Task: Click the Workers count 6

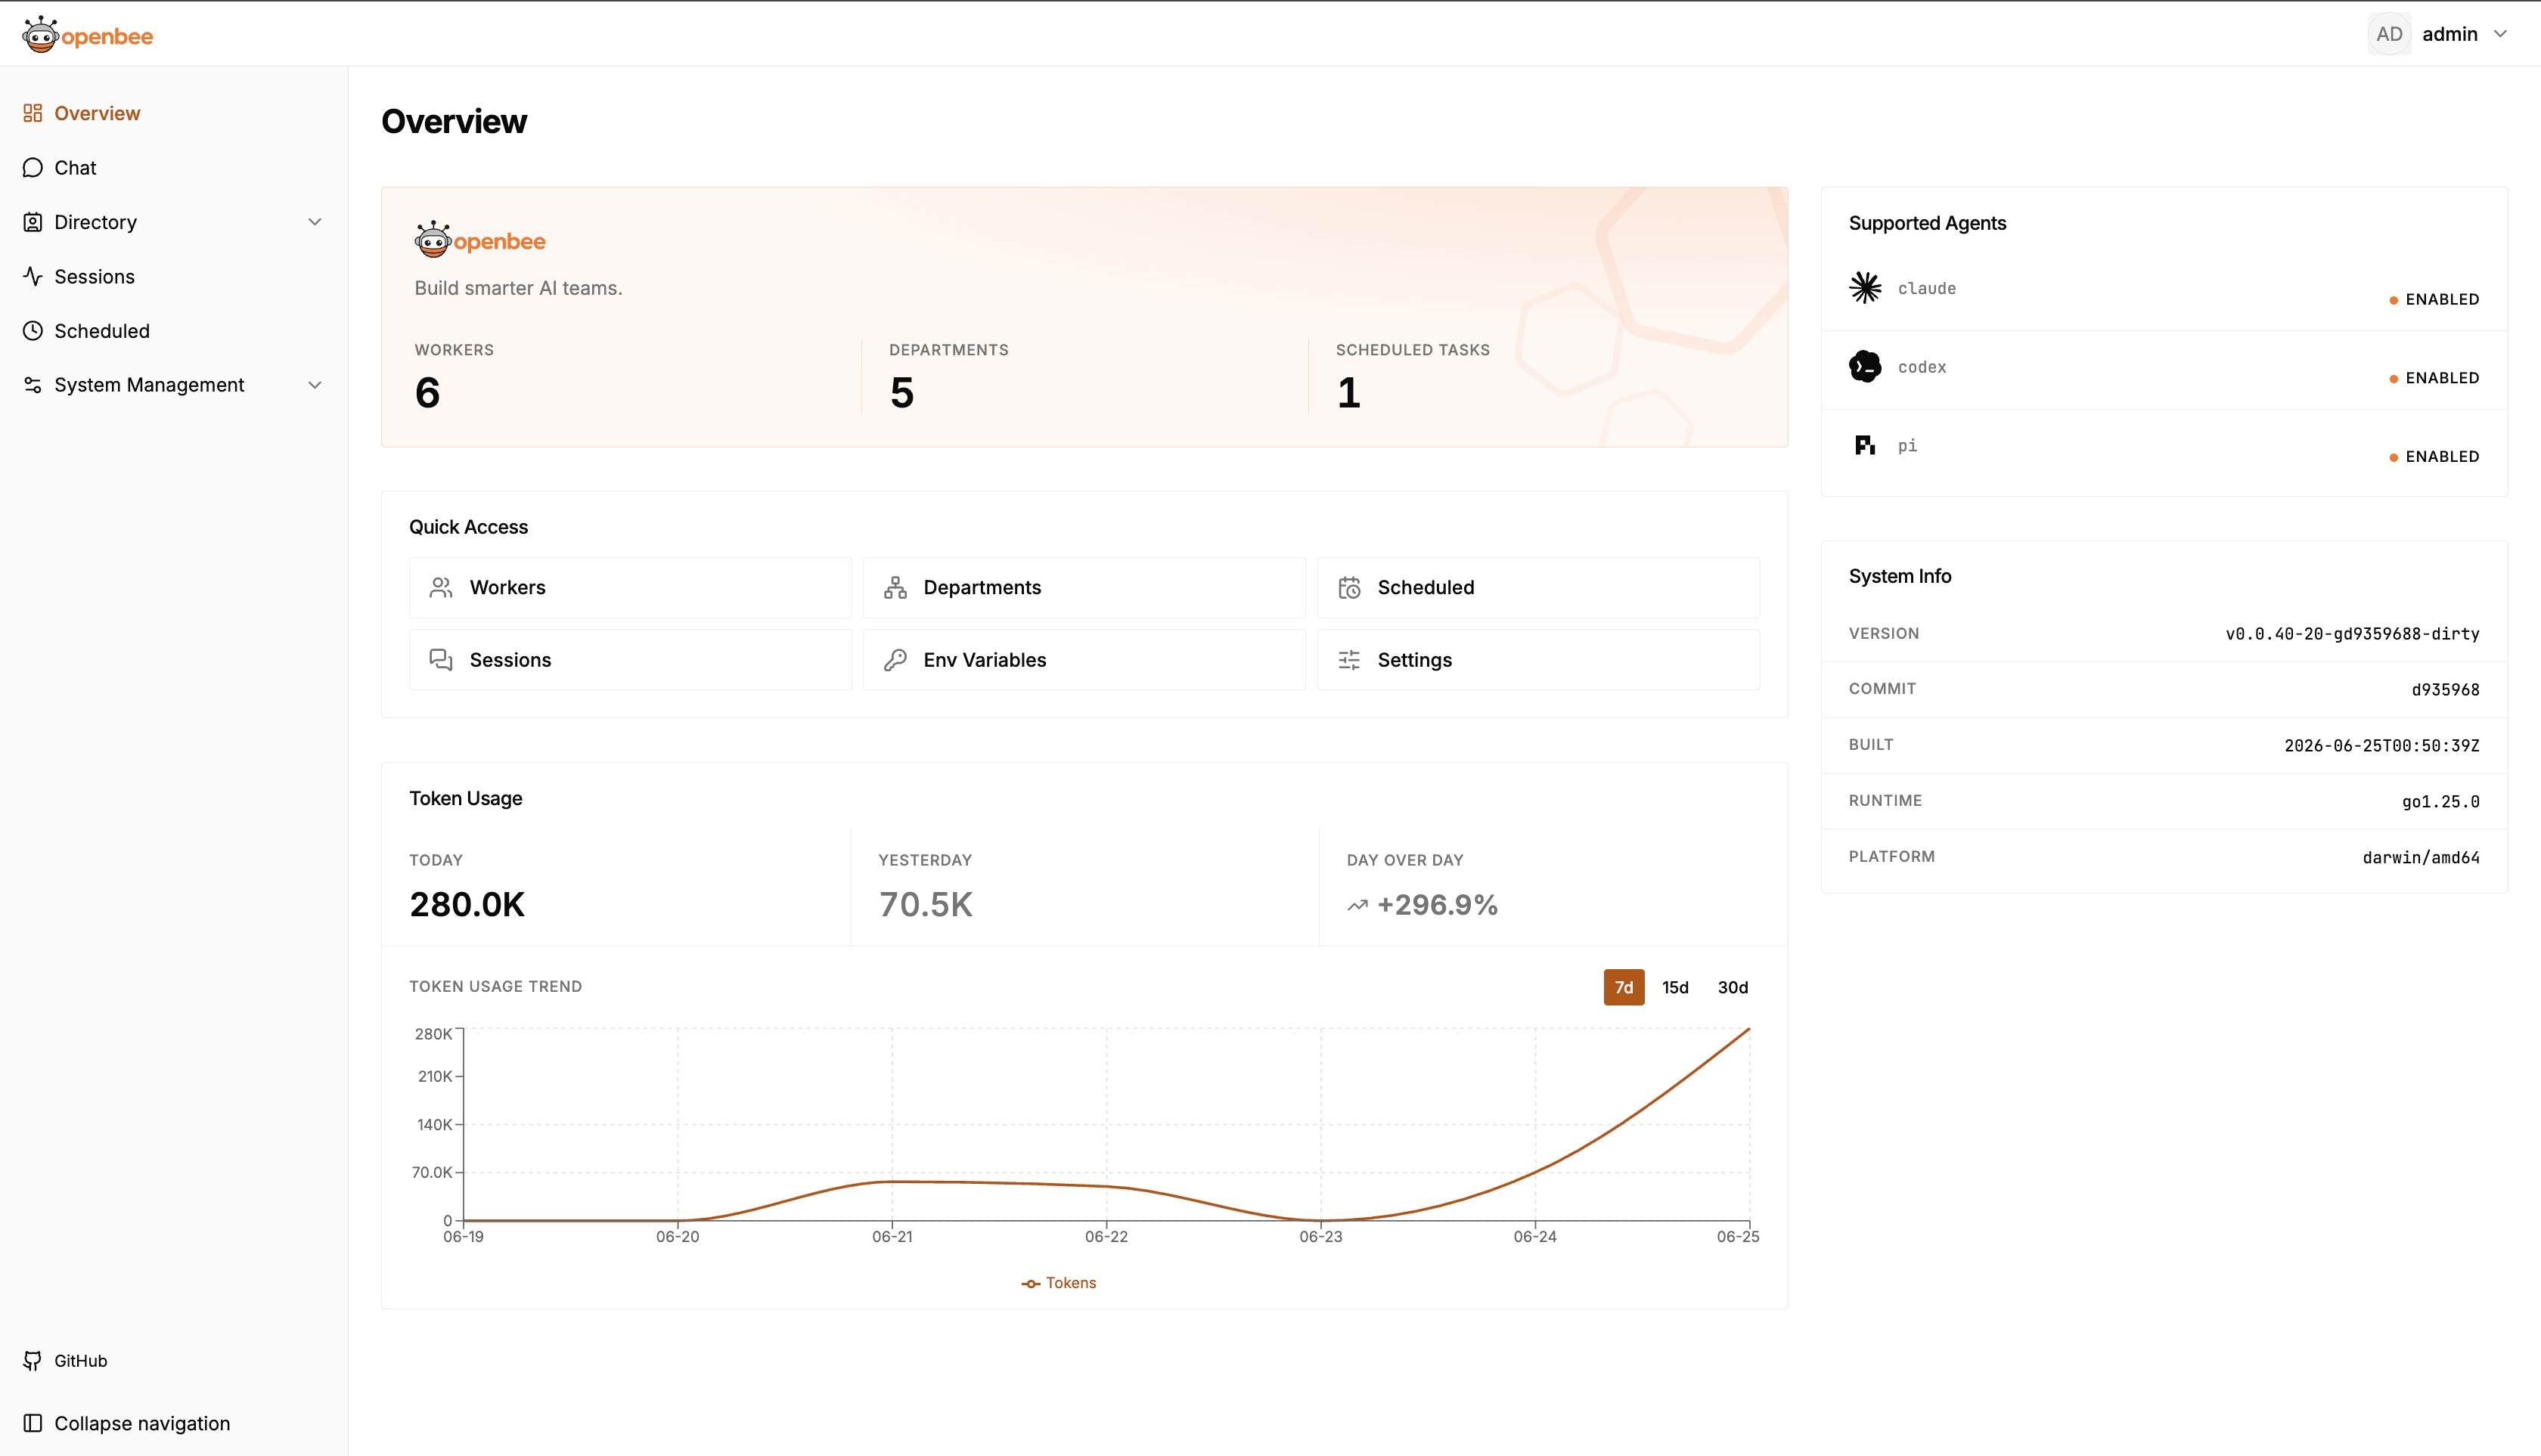Action: pos(427,392)
